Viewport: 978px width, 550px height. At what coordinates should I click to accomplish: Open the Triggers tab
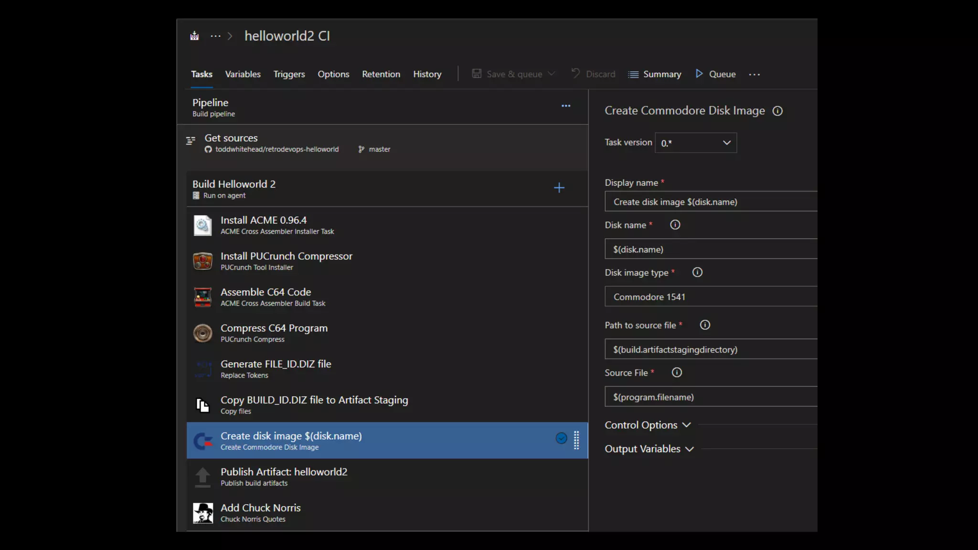[x=289, y=74]
